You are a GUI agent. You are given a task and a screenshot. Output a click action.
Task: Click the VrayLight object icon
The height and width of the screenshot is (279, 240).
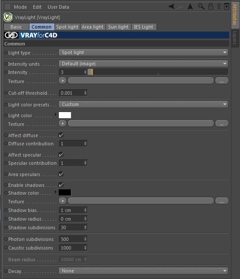(8, 17)
